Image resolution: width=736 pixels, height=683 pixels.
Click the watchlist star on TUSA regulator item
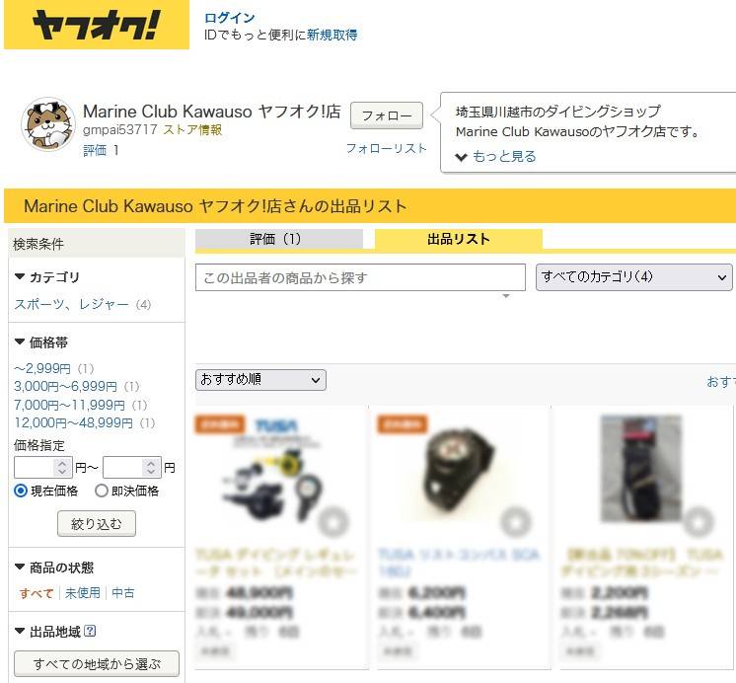point(333,521)
